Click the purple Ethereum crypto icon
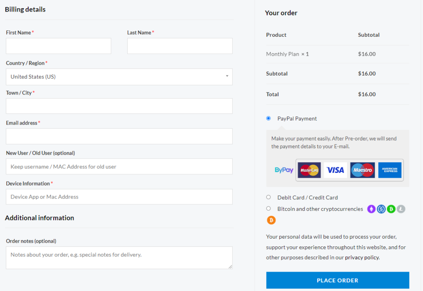423x291 pixels. [372, 209]
